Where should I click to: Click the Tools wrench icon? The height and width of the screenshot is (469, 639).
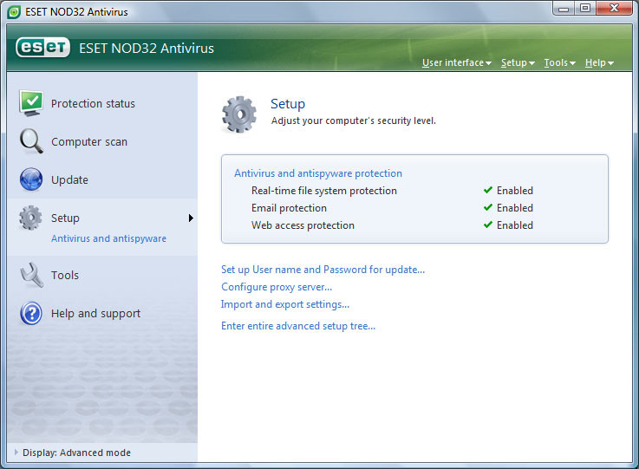click(x=32, y=275)
